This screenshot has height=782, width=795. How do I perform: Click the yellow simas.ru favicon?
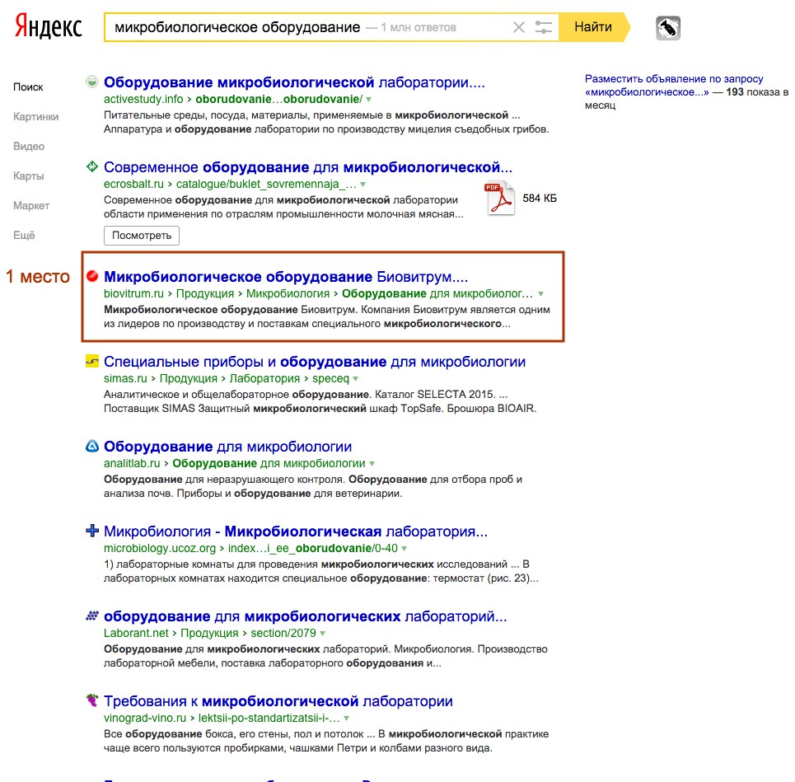point(91,361)
